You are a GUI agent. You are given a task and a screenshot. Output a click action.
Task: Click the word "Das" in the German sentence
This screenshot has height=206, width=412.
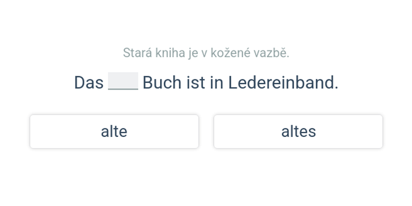tap(89, 82)
